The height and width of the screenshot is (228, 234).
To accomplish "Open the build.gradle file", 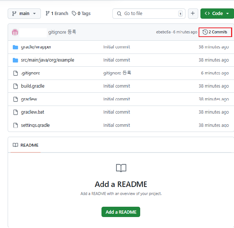I will 33,86.
